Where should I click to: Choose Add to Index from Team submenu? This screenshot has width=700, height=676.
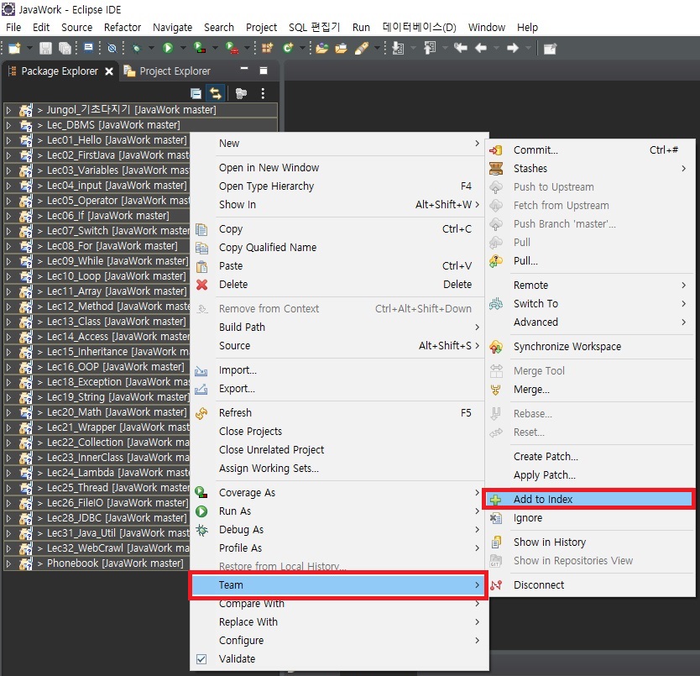tap(588, 499)
